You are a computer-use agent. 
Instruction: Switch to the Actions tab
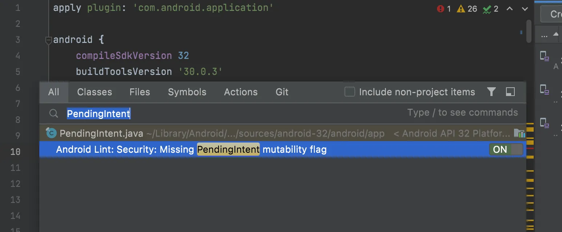241,92
